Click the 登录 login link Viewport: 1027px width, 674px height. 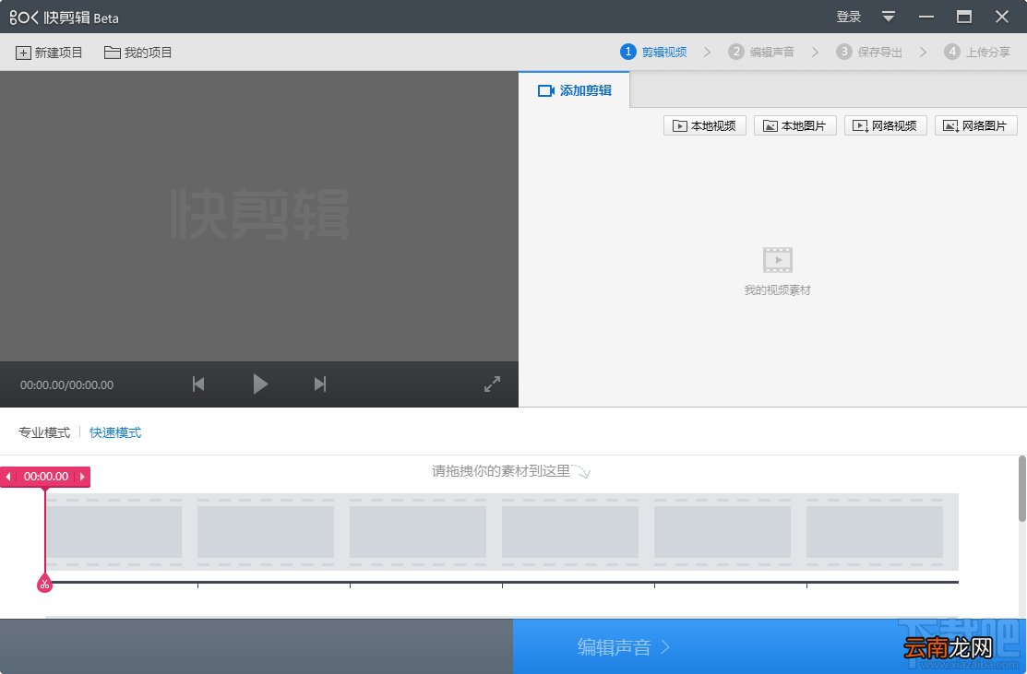tap(848, 17)
